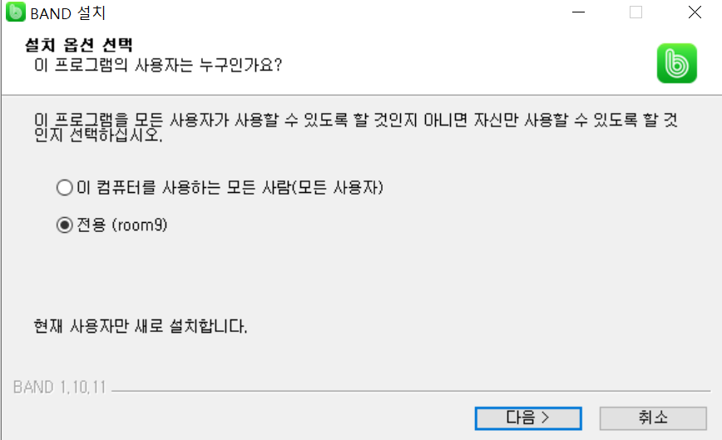Continue with the 다음 > button

tap(528, 418)
